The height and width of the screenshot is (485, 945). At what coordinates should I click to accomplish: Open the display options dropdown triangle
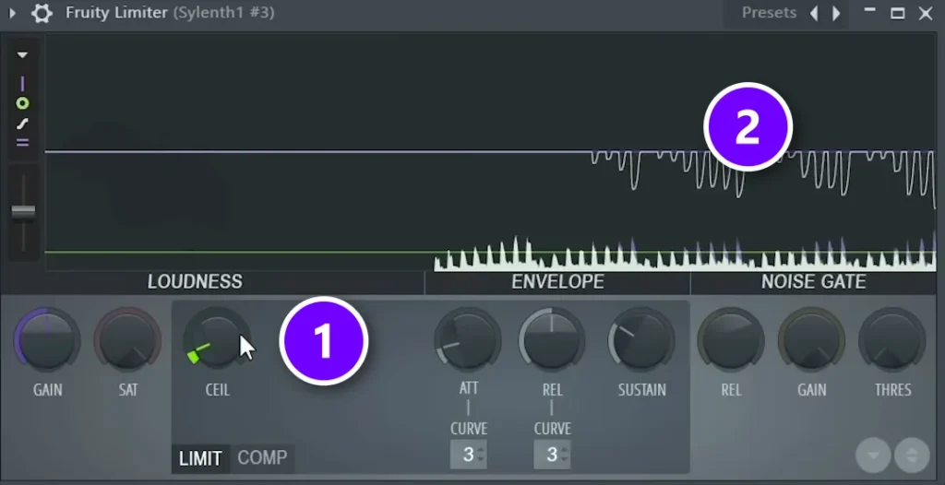pos(22,55)
